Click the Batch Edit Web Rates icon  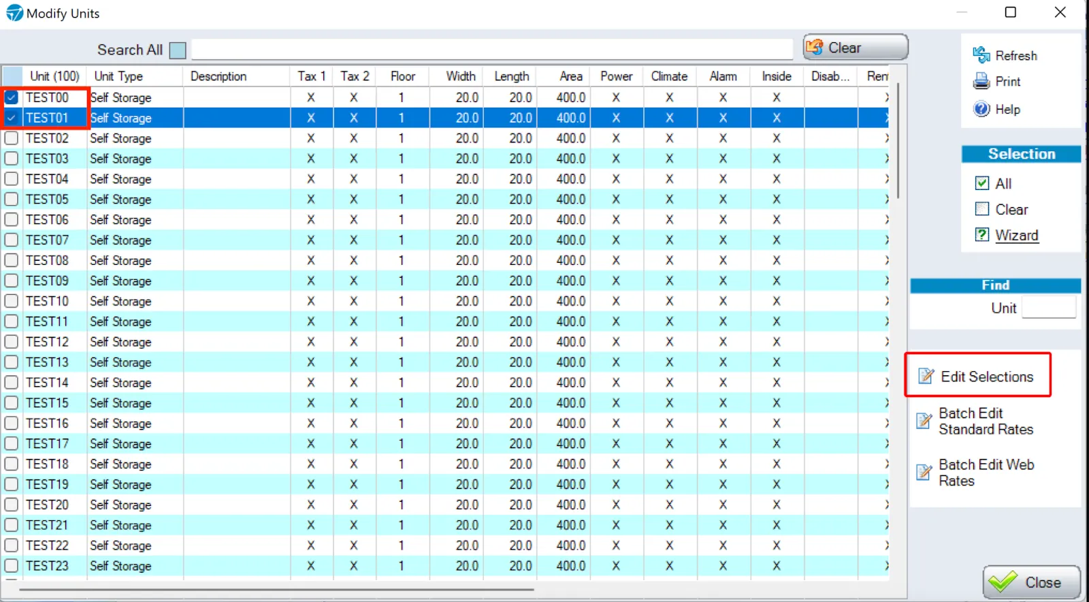click(924, 473)
